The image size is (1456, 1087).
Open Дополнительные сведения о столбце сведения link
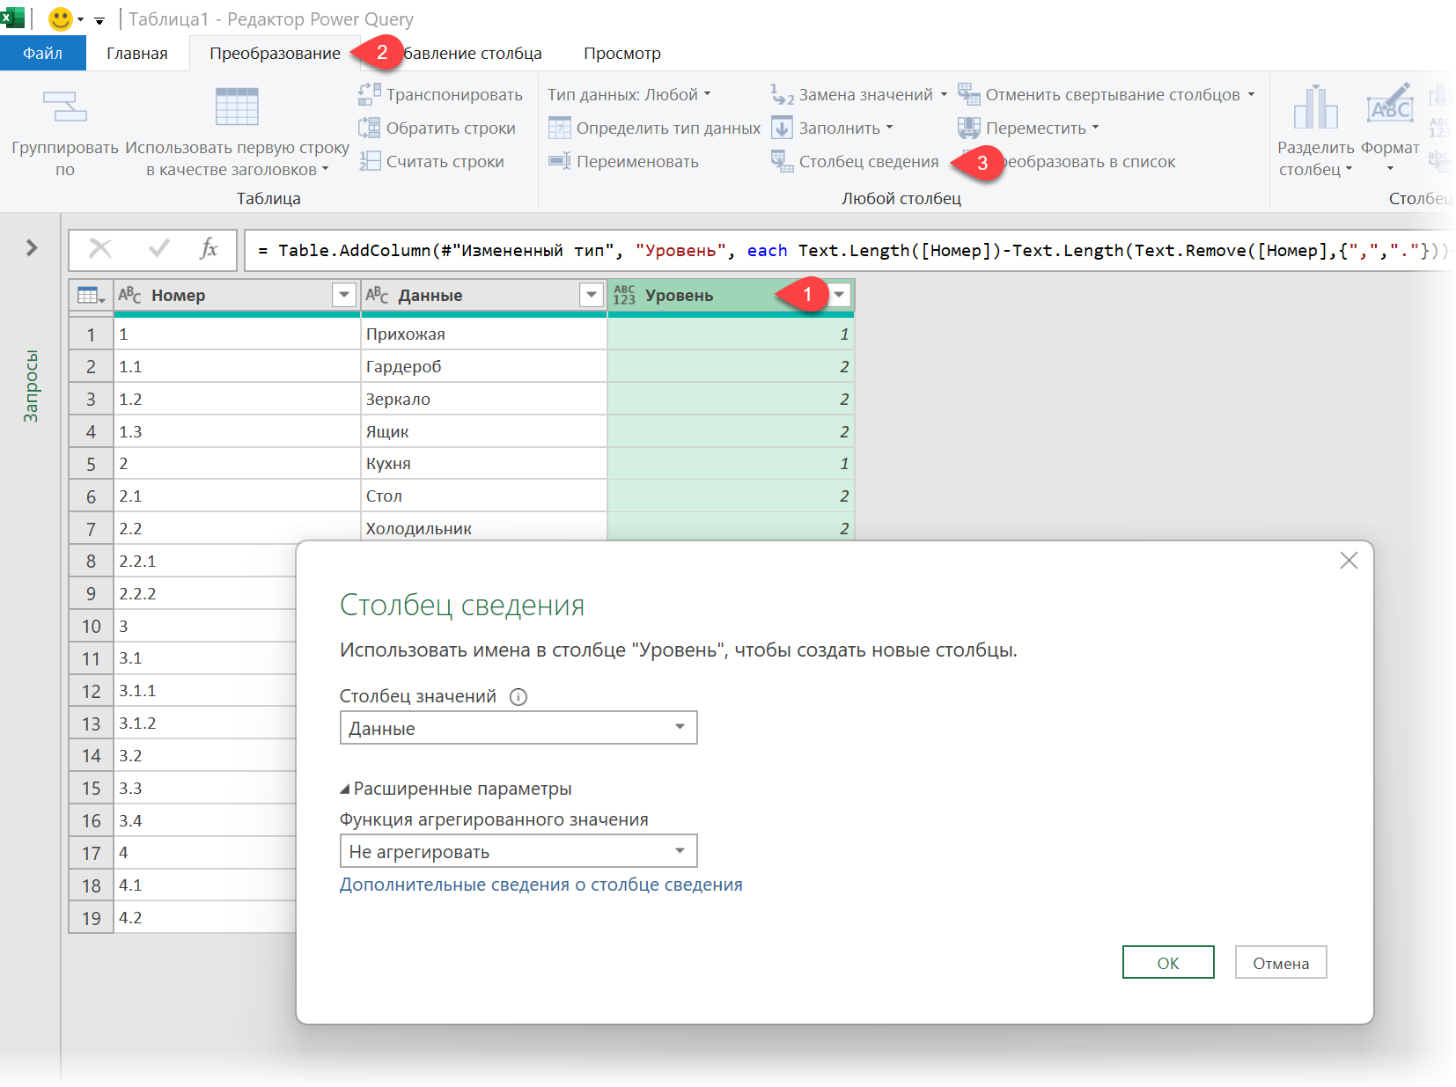tap(541, 885)
